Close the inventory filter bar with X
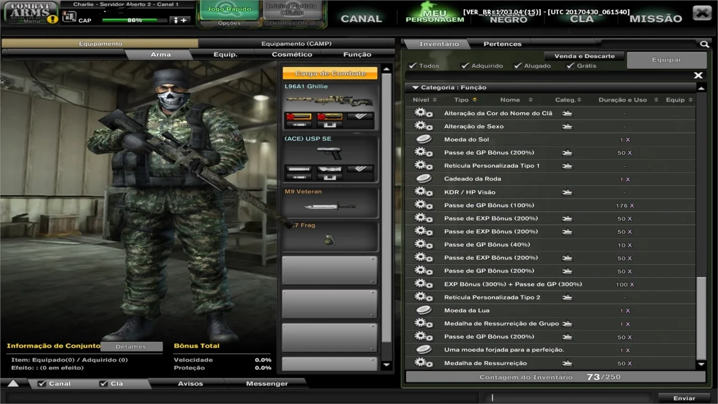718x404 pixels. [x=698, y=75]
